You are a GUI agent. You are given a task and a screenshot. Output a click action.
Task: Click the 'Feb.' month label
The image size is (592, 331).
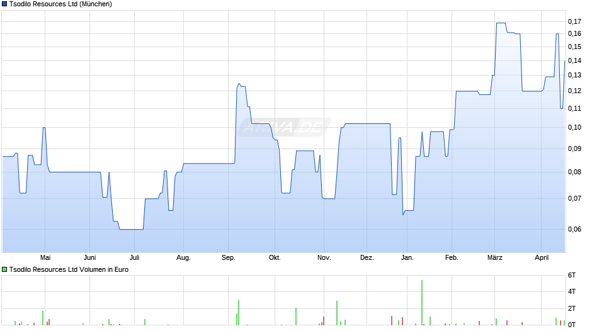click(x=452, y=257)
